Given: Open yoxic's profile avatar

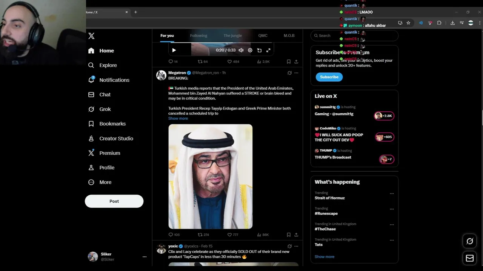Looking at the screenshot, I should 162,248.
